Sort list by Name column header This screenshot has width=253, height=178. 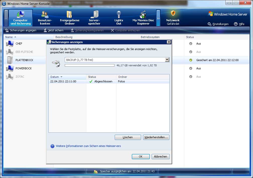point(29,37)
